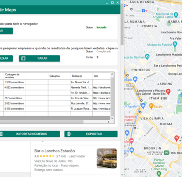182x177 pixels.
Task: Select cell '4.662 comentários'
Action: tap(15, 88)
